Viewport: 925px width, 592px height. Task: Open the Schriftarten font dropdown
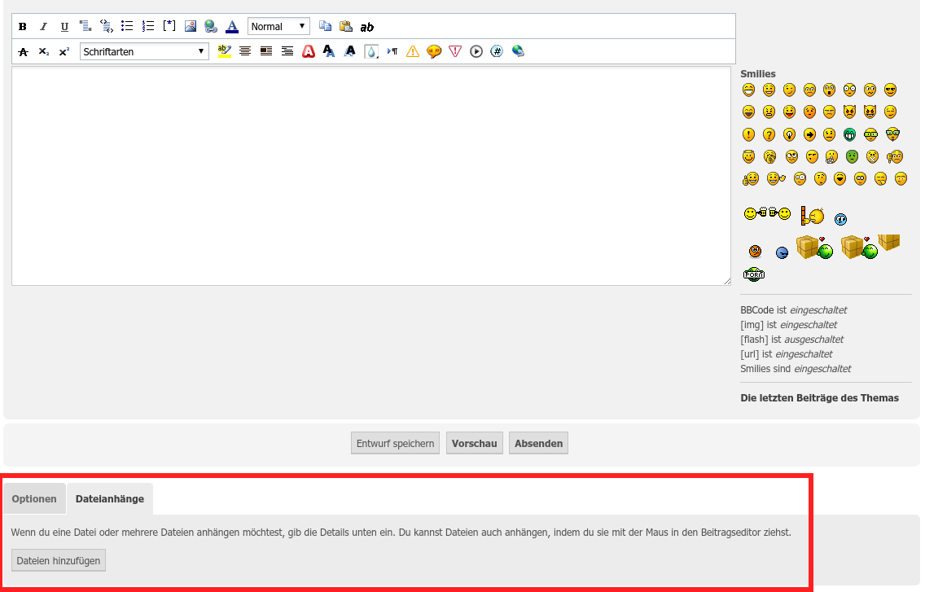(145, 51)
